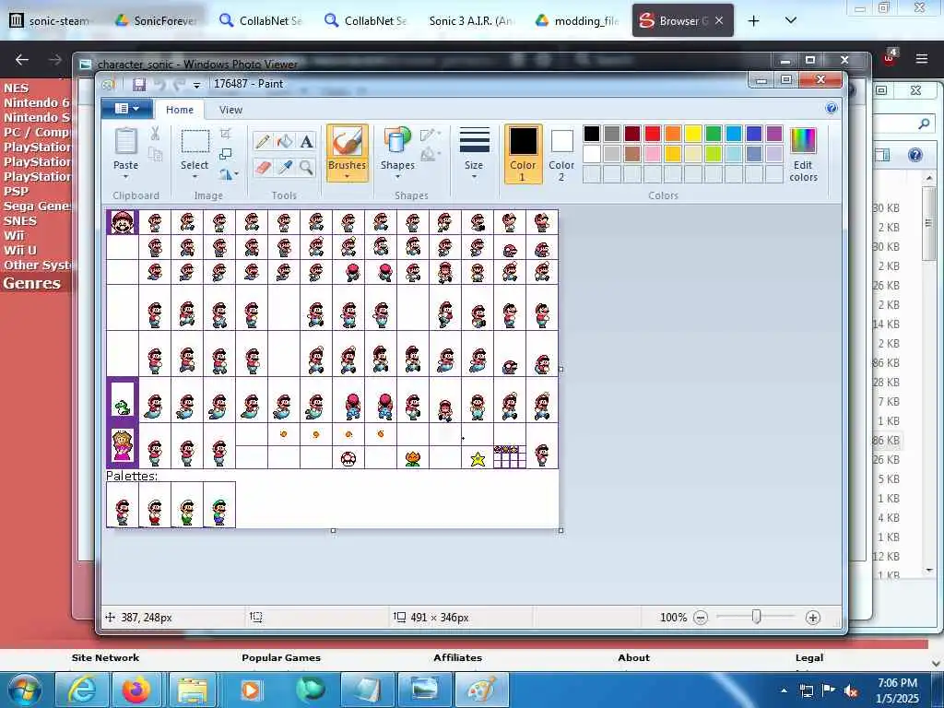Open the NES link in sidebar
Image resolution: width=944 pixels, height=708 pixels.
coord(16,88)
